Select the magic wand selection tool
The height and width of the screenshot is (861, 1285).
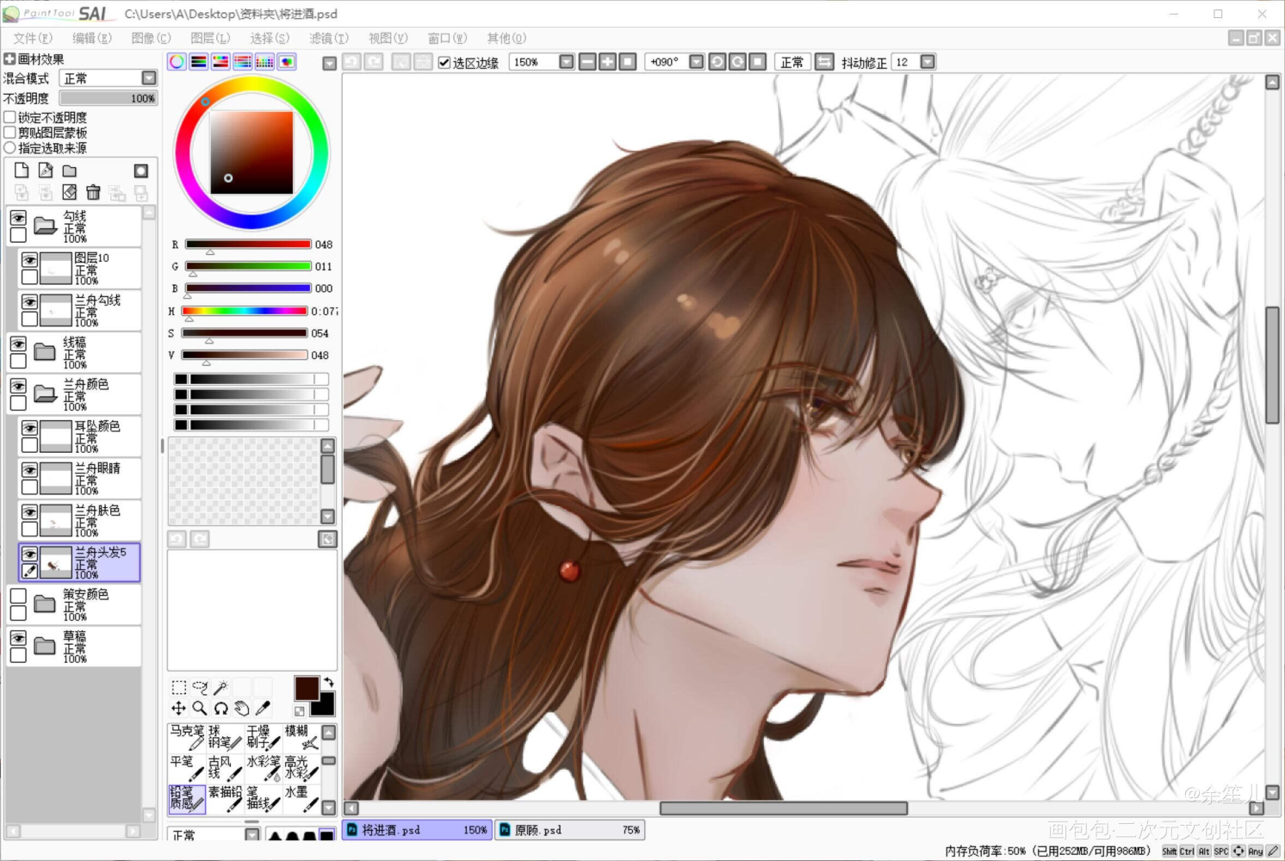[x=220, y=687]
